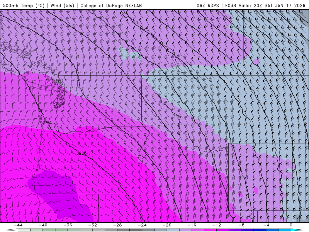The height and width of the screenshot is (232, 309).
Task: Click 'College of DuPage NEXLAB' header text
Action: [x=111, y=5]
